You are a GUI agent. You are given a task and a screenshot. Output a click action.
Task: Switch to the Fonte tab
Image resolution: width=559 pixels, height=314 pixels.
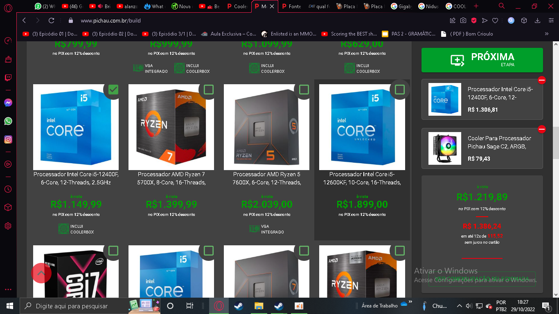(x=291, y=6)
